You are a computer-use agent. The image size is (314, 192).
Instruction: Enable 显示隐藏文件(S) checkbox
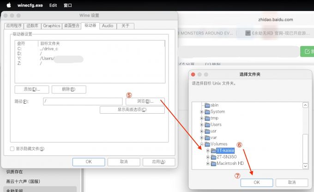point(12,149)
